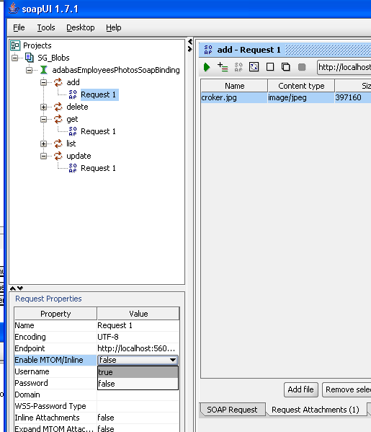Collapse the get operation node
The height and width of the screenshot is (432, 371).
[x=43, y=119]
